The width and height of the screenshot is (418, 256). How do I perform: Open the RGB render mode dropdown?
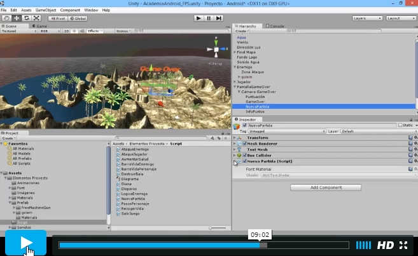[x=50, y=31]
